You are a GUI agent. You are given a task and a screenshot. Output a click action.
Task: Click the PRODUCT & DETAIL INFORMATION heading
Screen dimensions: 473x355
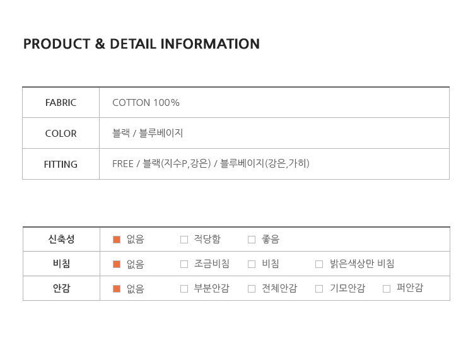tap(141, 44)
